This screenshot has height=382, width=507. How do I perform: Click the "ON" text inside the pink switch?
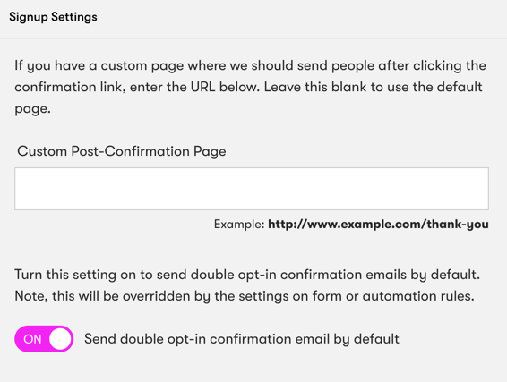(x=32, y=339)
